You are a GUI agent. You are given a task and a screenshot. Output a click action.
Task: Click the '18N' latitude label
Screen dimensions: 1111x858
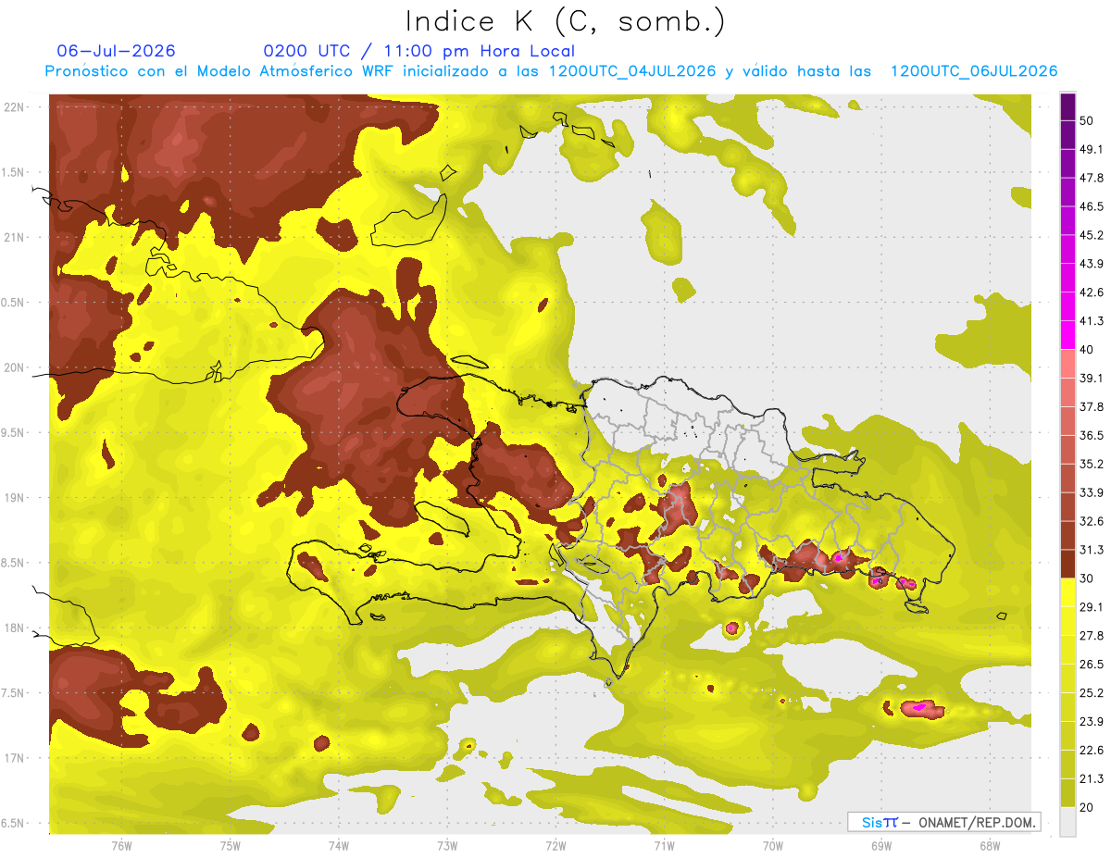pos(16,628)
